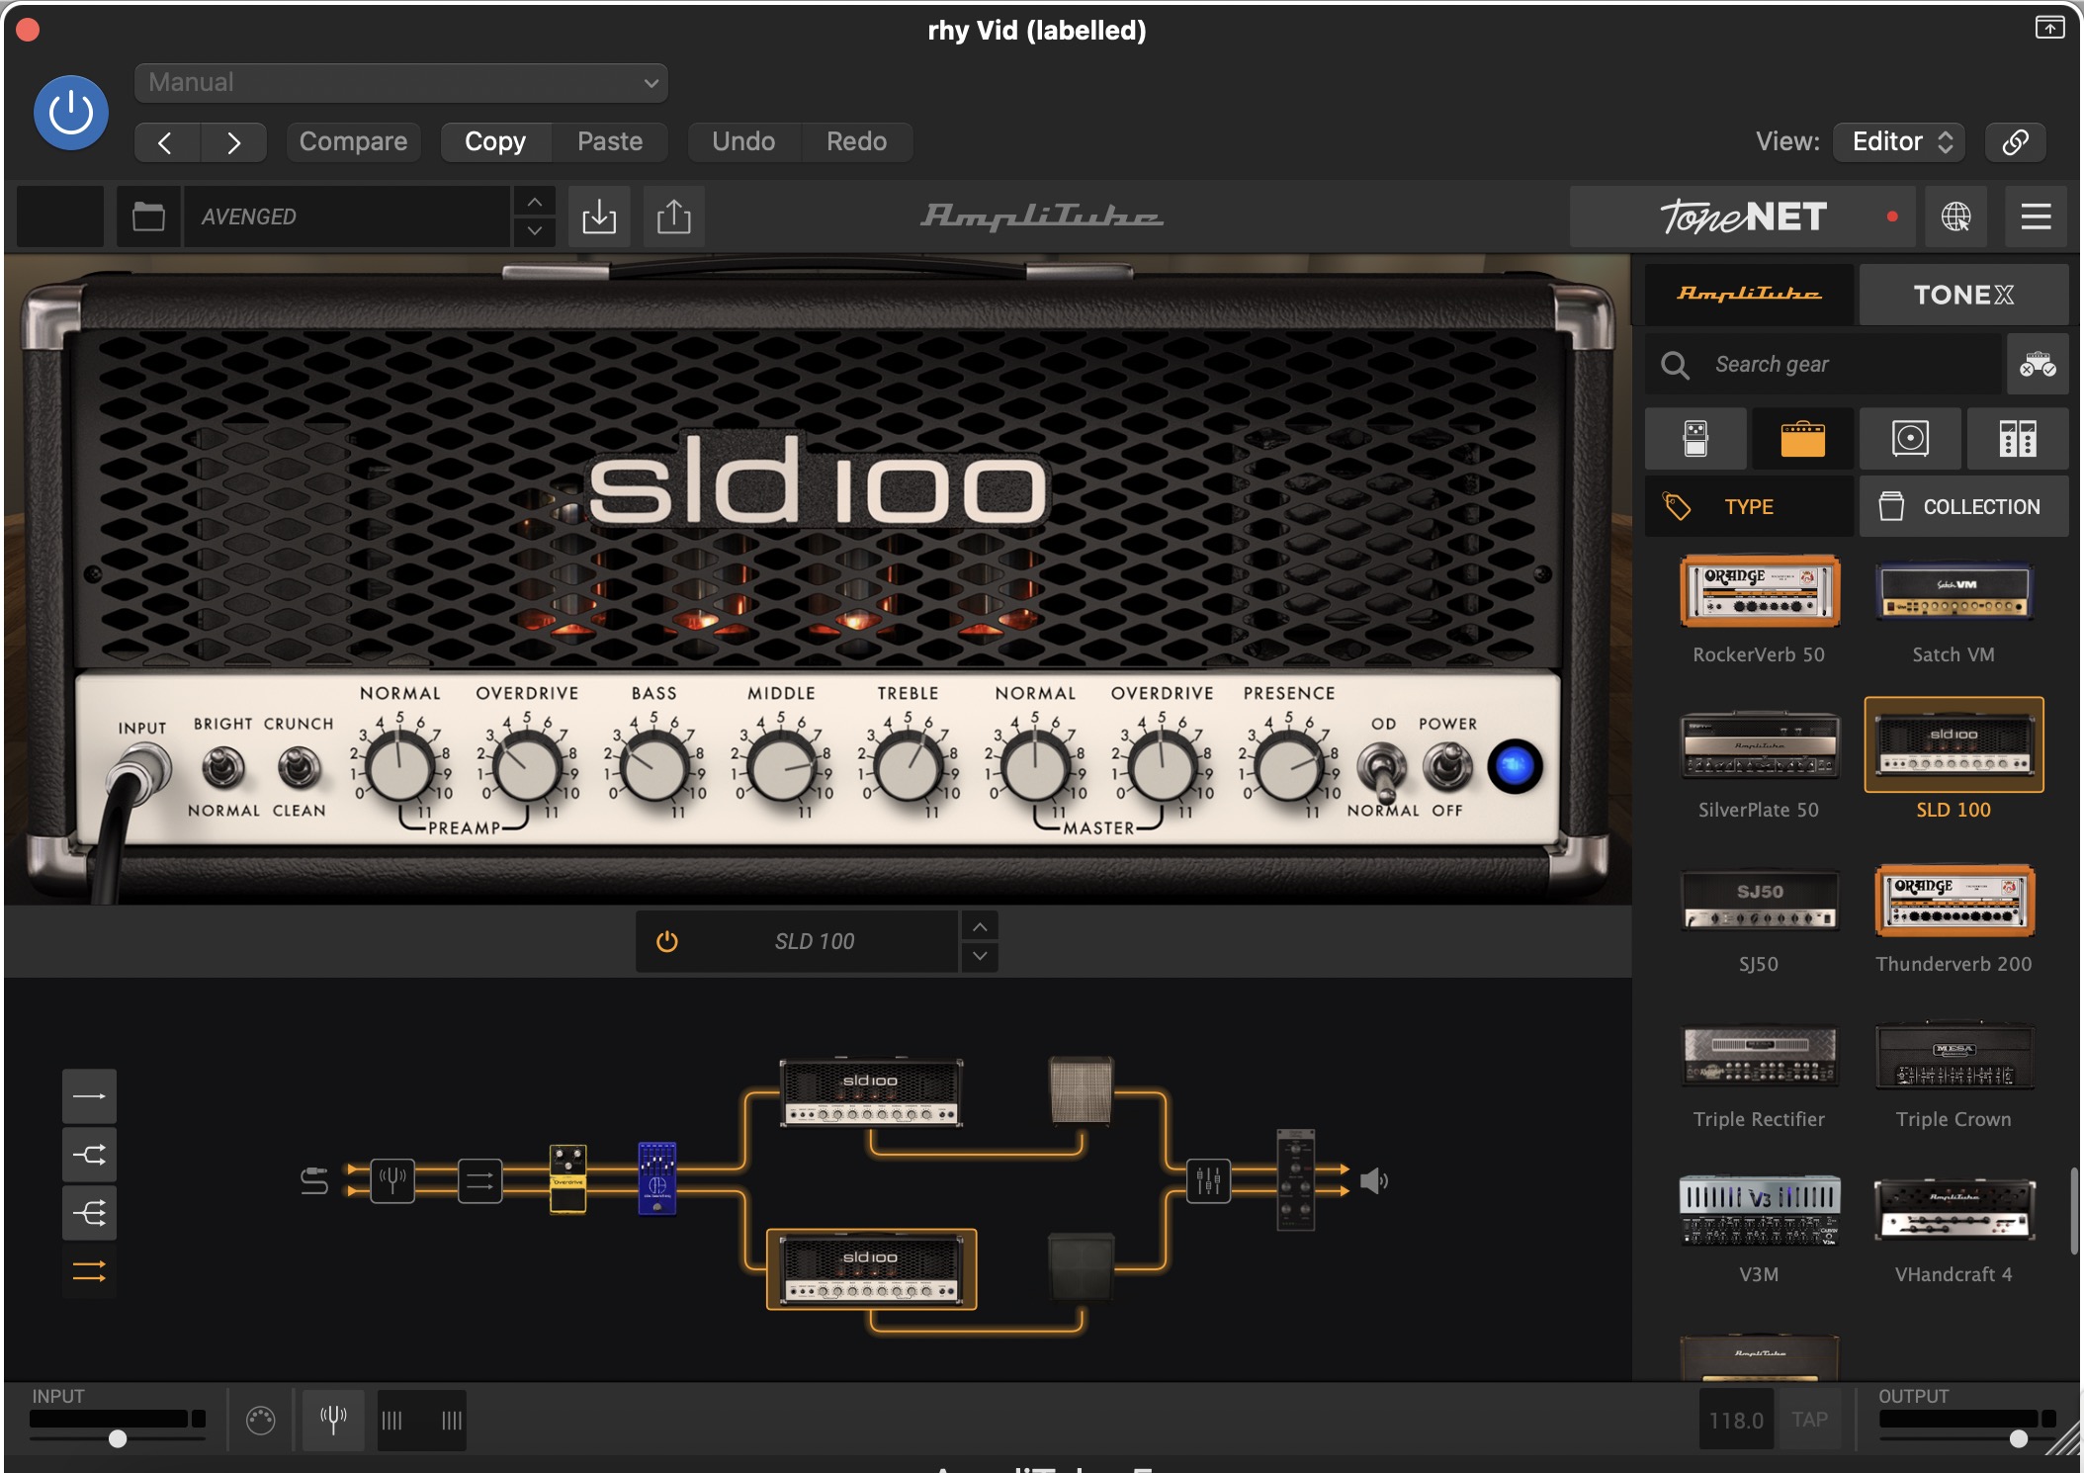Open the hamburger main menu
The width and height of the screenshot is (2084, 1473).
click(2036, 217)
